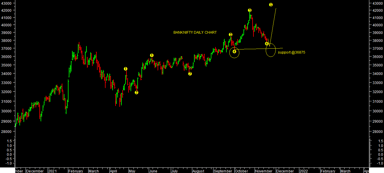The image size is (384, 173).
Task: Click the 43000 label on the right price axis
Action: click(x=377, y=3)
